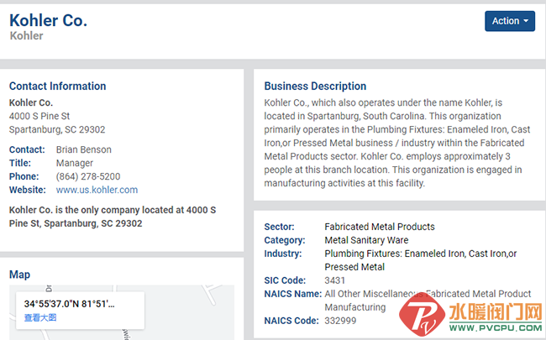Click the 查看大图 view larger map link
Viewport: 546px width, 340px height.
[40, 317]
